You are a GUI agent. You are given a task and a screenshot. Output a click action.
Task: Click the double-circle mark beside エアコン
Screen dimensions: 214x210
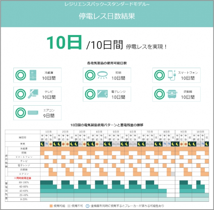click(x=21, y=113)
